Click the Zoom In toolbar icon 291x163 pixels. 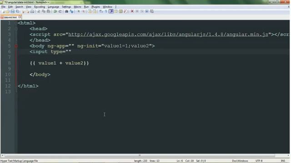point(79,11)
